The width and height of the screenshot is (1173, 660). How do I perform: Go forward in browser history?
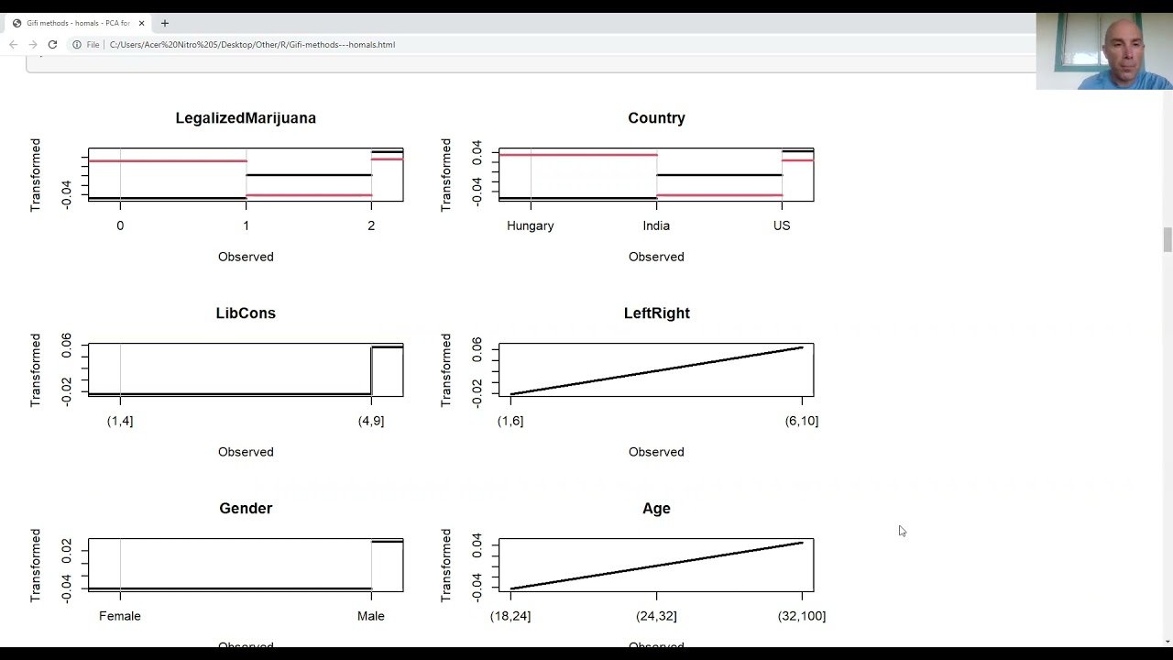32,44
